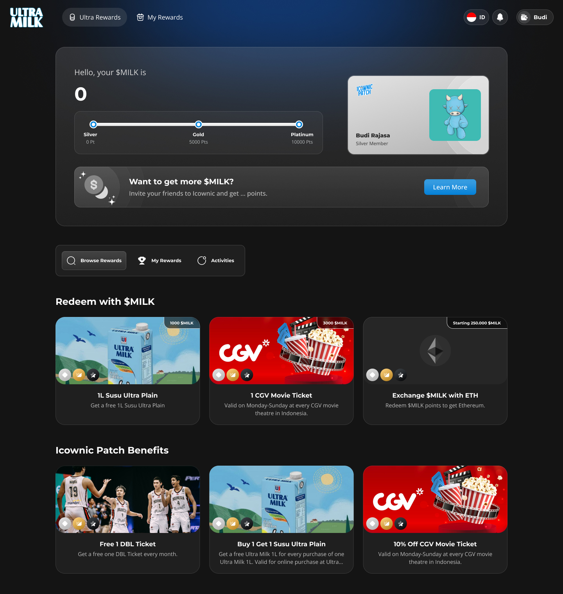Click the Silver tier progress marker
The image size is (563, 594).
93,124
